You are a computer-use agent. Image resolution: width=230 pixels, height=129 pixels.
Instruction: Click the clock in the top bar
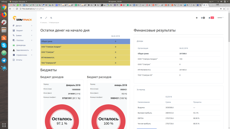click(115, 1)
